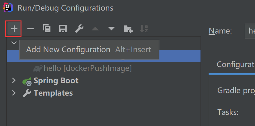Expand the Templates node

pyautogui.click(x=14, y=93)
